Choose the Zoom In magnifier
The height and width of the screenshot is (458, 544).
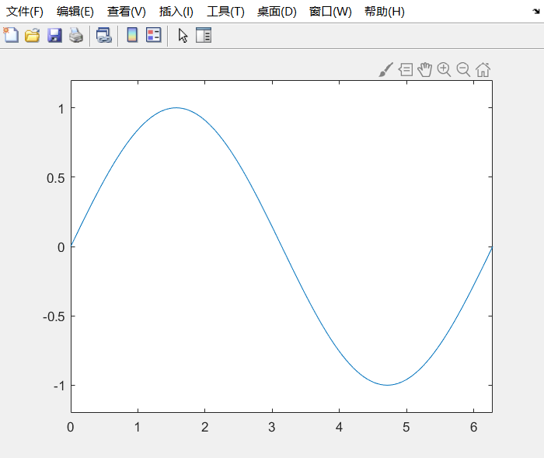[x=444, y=70]
